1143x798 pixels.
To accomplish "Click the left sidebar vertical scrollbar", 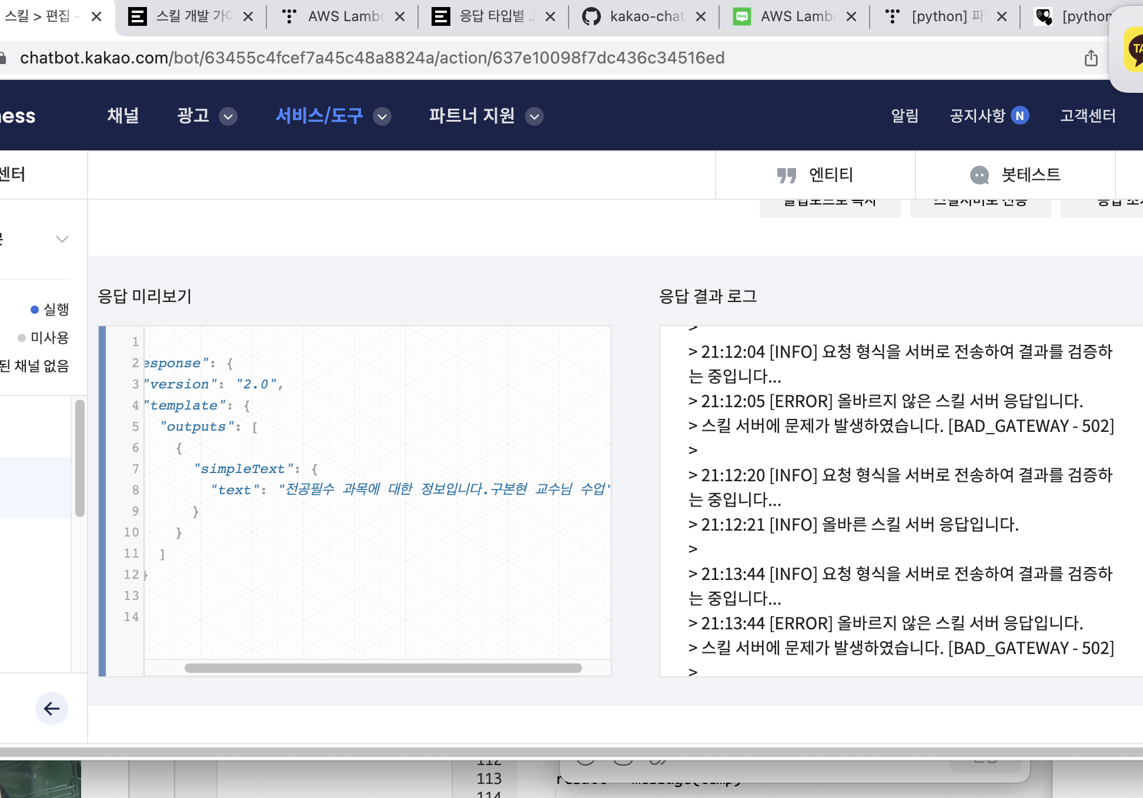I will [x=80, y=458].
